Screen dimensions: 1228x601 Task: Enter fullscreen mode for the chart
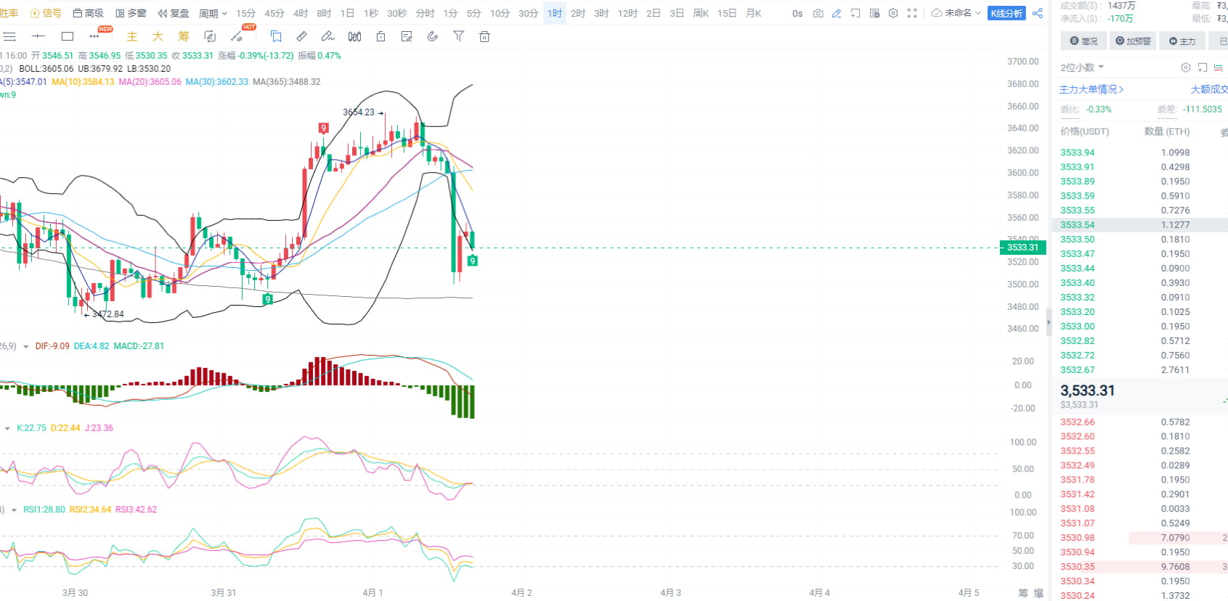[x=912, y=13]
